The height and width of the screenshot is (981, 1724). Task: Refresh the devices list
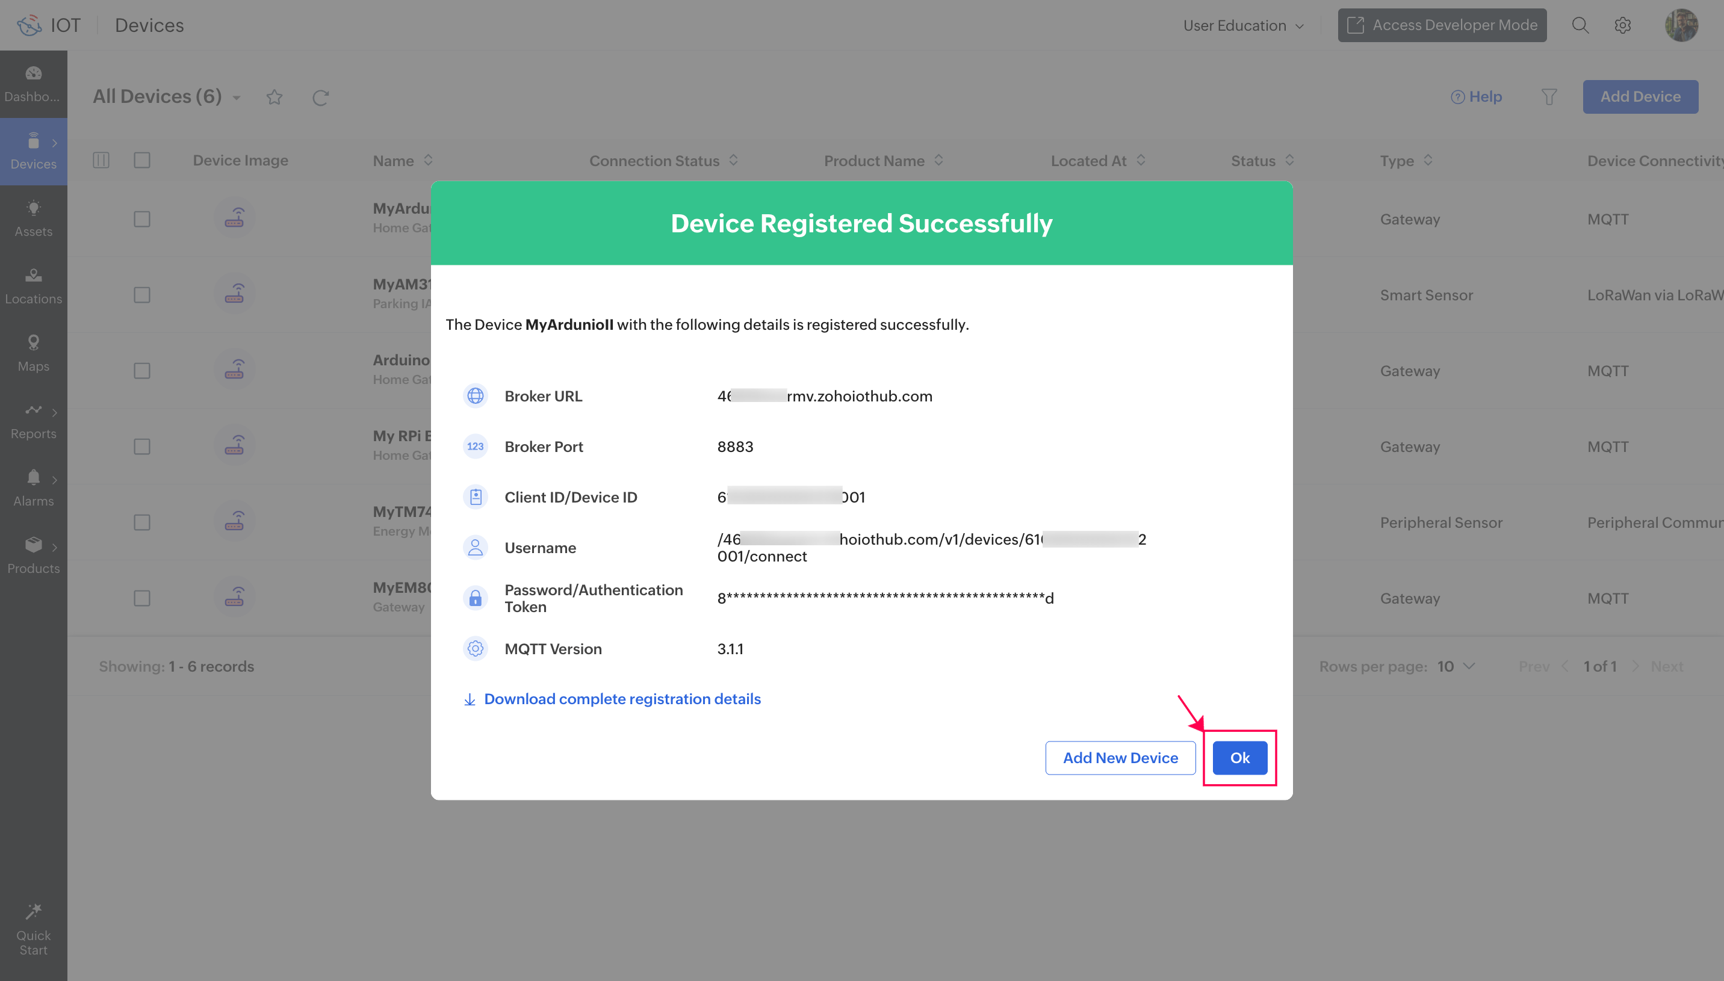321,97
